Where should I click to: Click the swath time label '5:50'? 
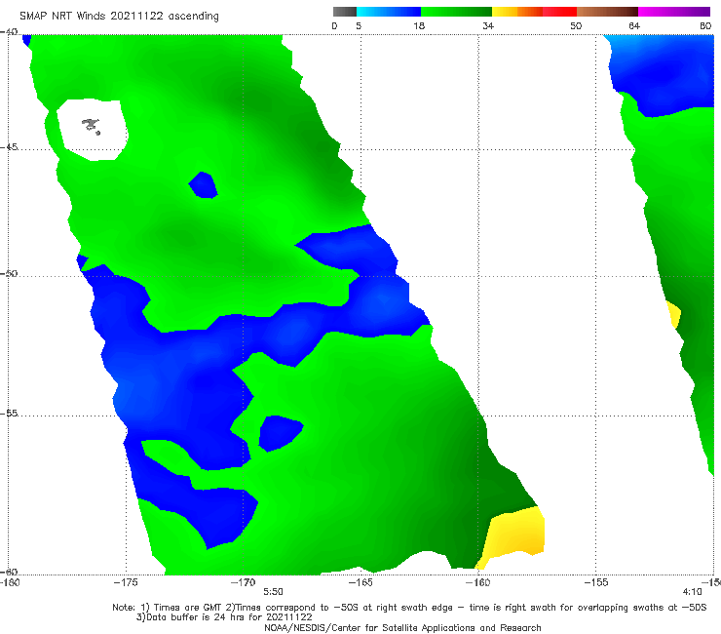(273, 592)
